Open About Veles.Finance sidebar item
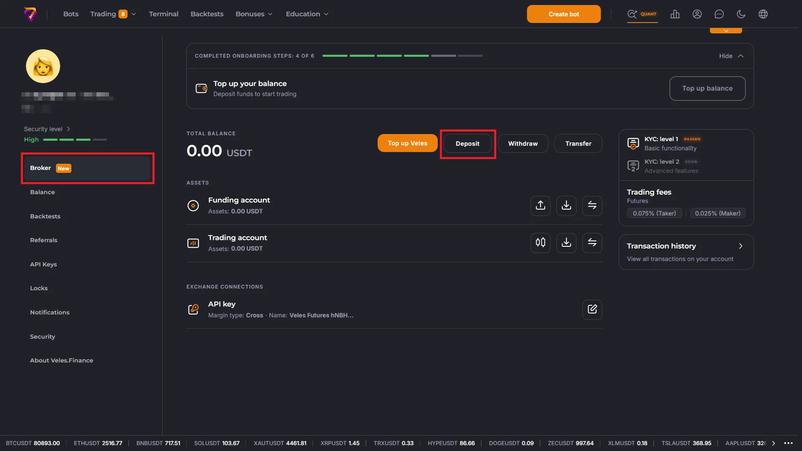 (61, 360)
